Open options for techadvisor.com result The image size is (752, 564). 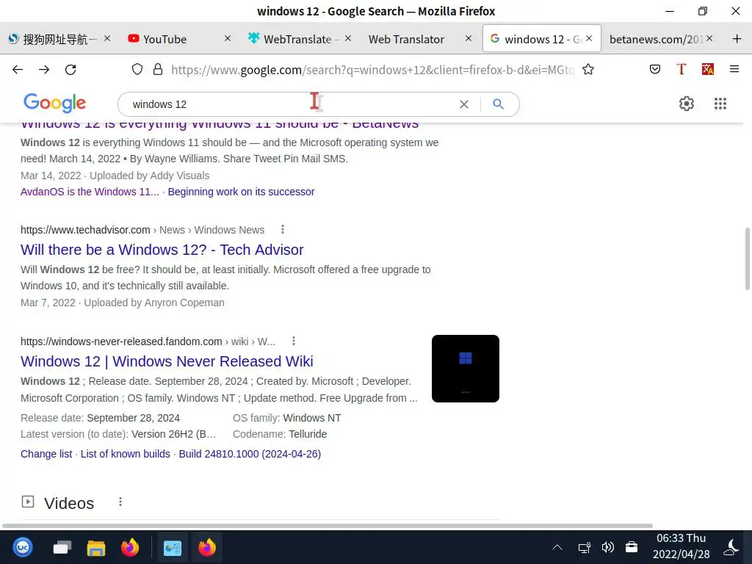pyautogui.click(x=283, y=229)
